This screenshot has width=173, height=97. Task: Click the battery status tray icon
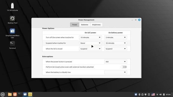[x=164, y=95]
